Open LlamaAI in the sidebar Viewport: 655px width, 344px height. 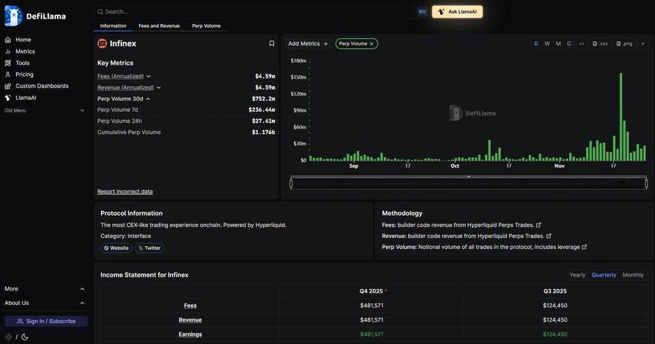coord(25,98)
